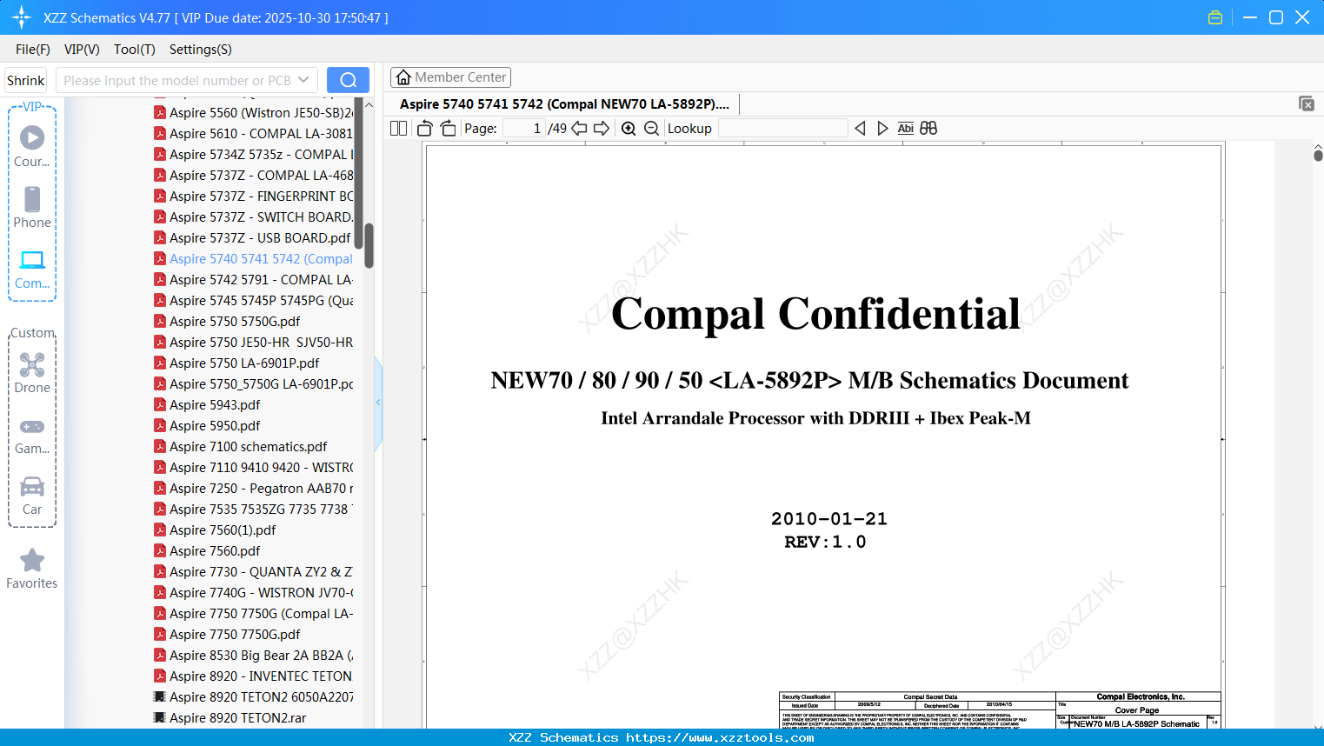This screenshot has width=1324, height=746.
Task: Open Aspire 5560 (Wistron JE50-SB) file
Action: (253, 112)
